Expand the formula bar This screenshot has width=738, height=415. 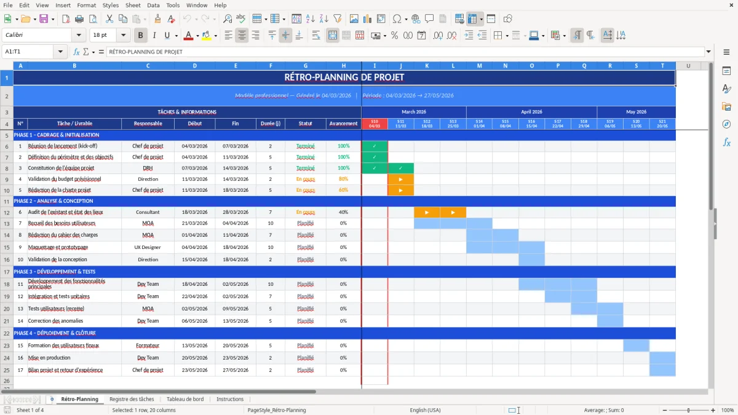pos(708,52)
